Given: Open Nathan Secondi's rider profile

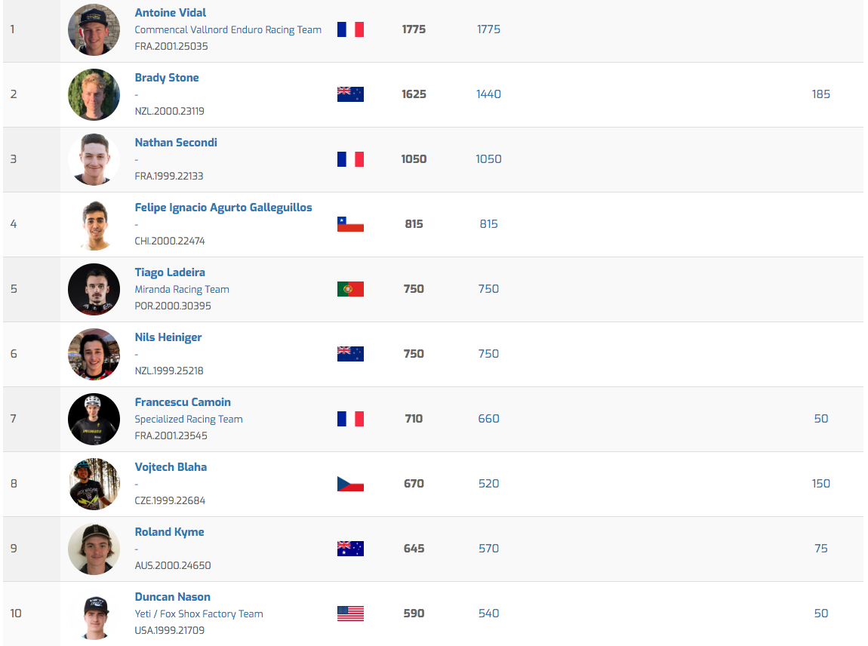Looking at the screenshot, I should [x=176, y=143].
